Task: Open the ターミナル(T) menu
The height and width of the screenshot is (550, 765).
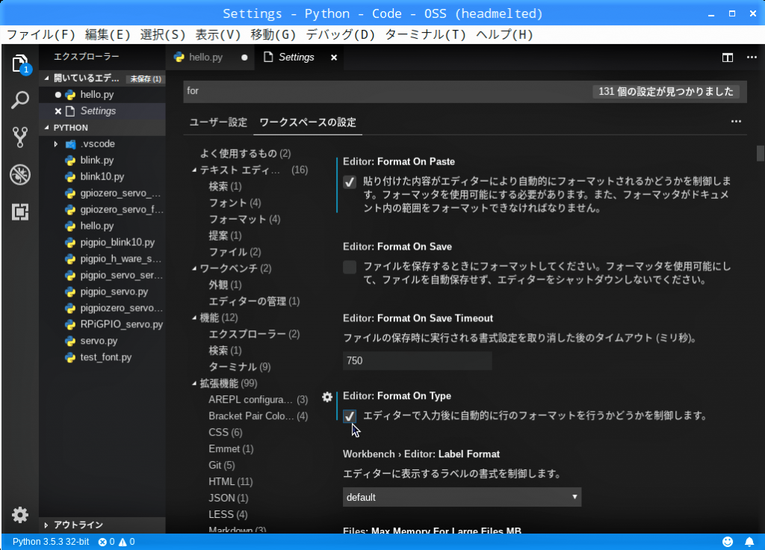Action: tap(425, 34)
